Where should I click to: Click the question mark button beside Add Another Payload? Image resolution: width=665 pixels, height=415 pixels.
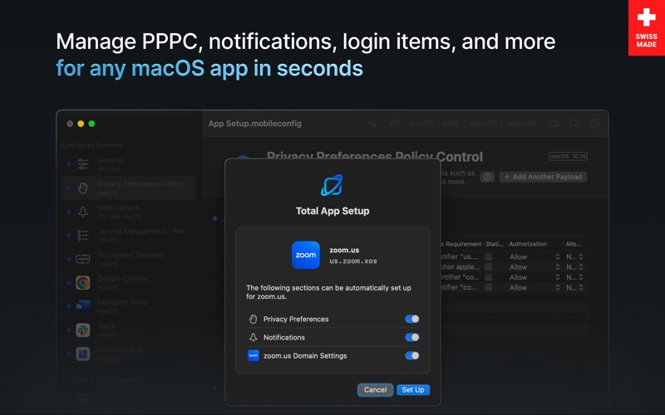point(487,177)
